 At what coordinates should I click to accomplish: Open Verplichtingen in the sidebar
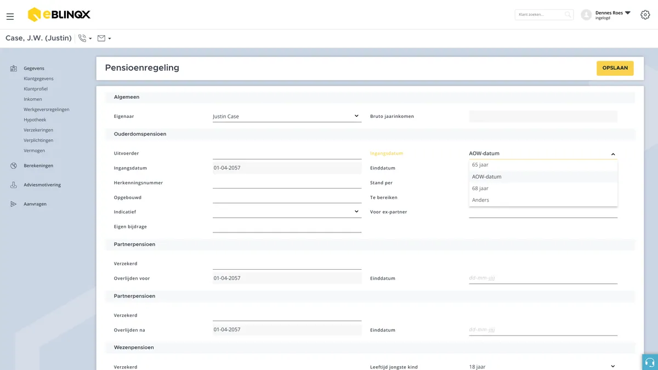tap(38, 140)
